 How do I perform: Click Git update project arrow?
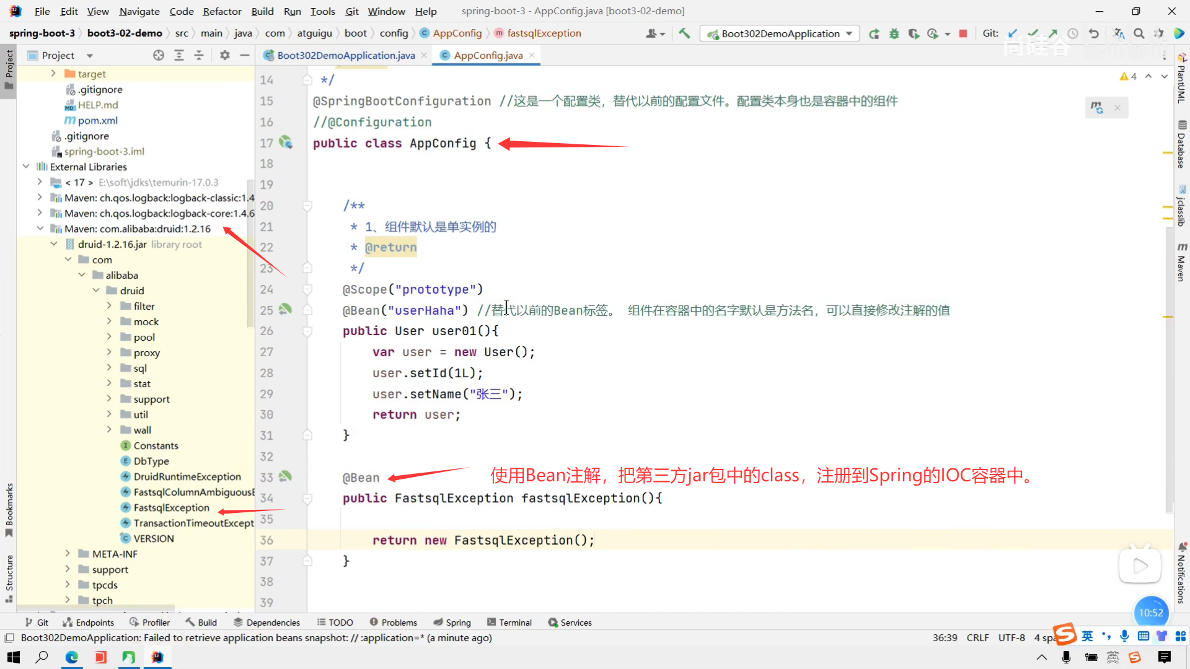coord(1013,33)
